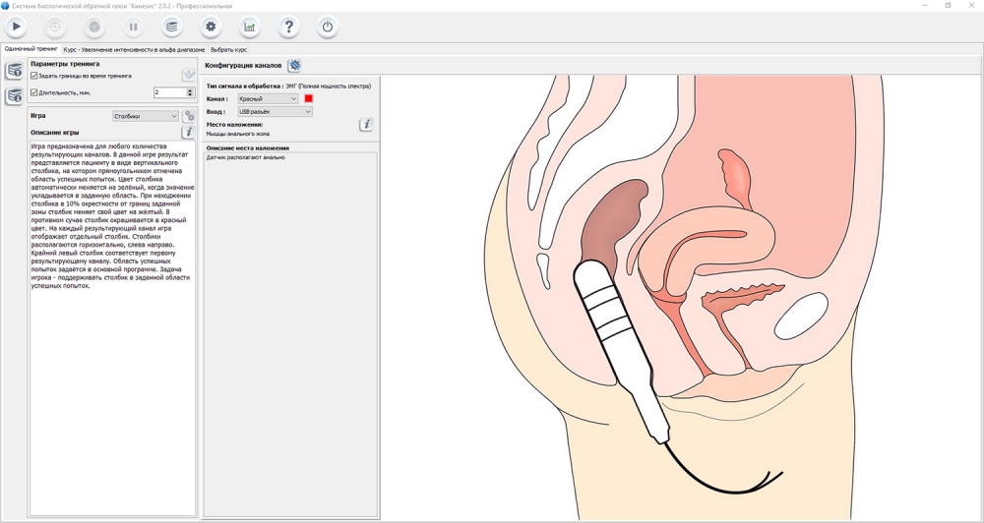This screenshot has width=984, height=523.
Task: Click the power icon to exit
Action: (328, 27)
